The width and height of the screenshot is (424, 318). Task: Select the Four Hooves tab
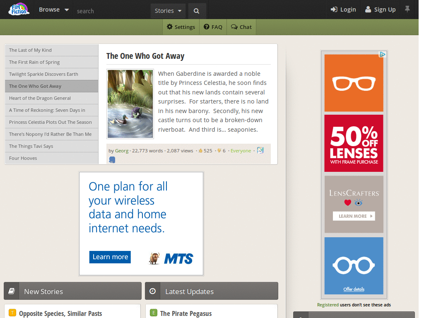pos(52,158)
